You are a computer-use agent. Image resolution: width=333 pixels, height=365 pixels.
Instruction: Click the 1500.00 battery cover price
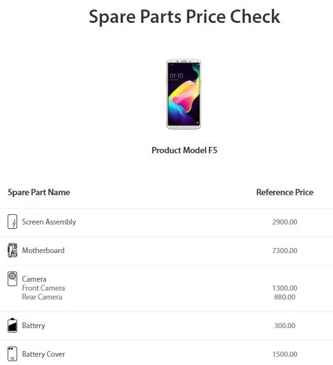click(x=285, y=354)
